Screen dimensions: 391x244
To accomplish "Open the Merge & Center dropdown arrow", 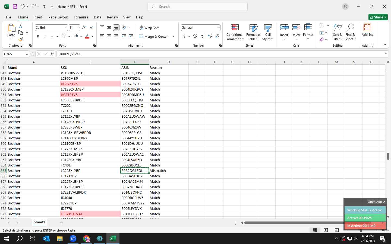I will pos(173,36).
